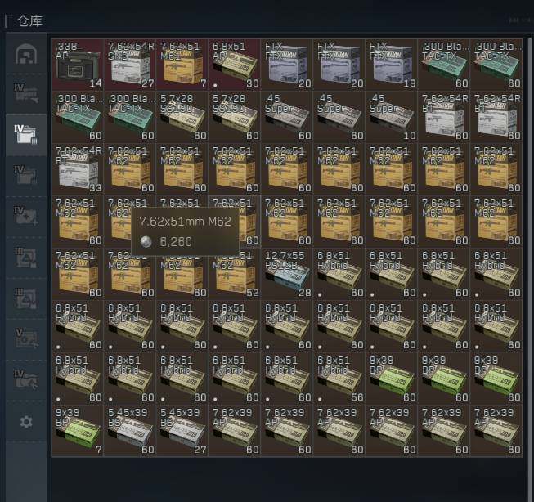534x502 pixels.
Task: Open the stash settings gear
Action: click(26, 422)
